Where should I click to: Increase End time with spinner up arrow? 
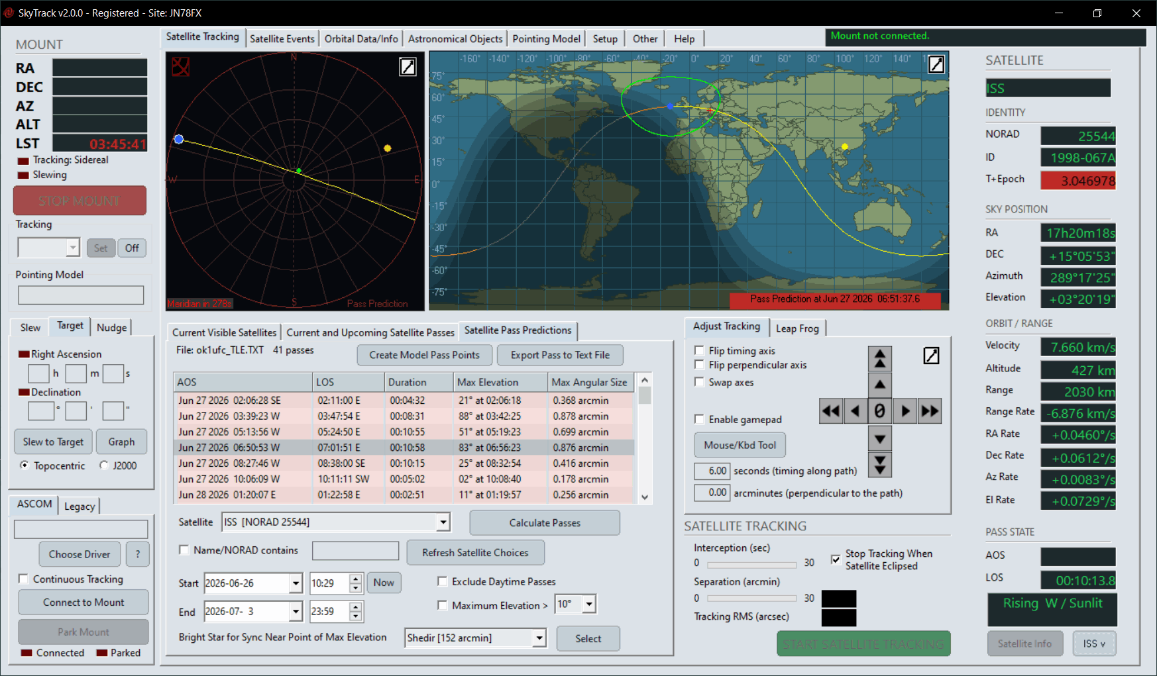[356, 606]
